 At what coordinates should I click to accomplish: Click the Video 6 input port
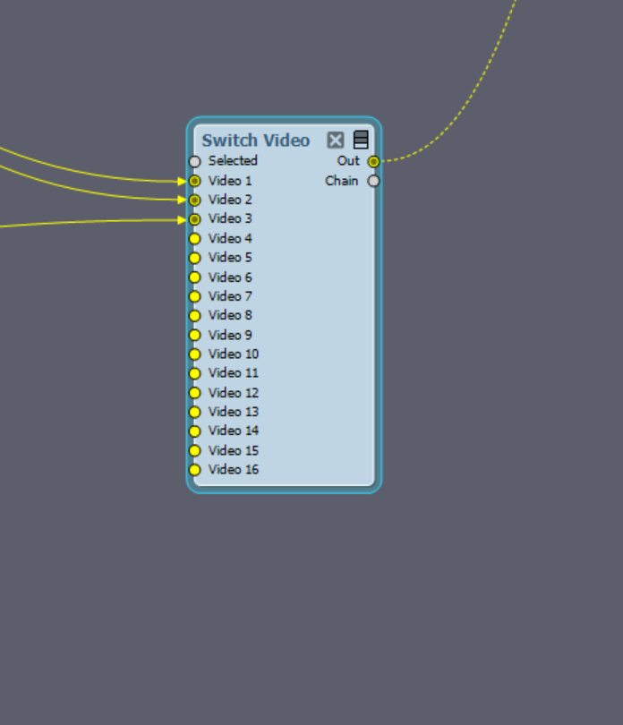click(x=195, y=277)
